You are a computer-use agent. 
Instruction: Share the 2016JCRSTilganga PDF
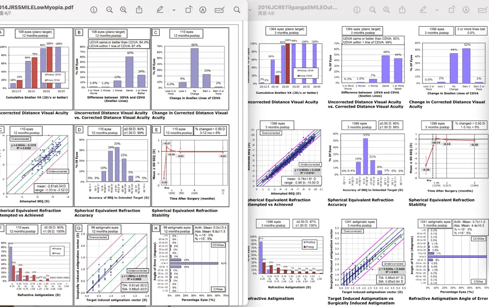(402, 10)
